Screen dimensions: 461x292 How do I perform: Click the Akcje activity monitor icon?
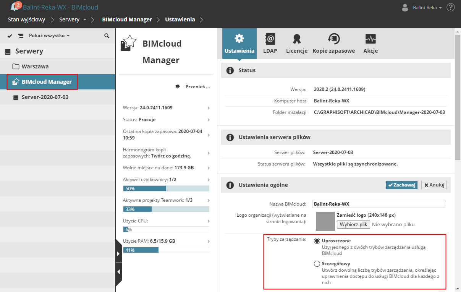pos(370,39)
